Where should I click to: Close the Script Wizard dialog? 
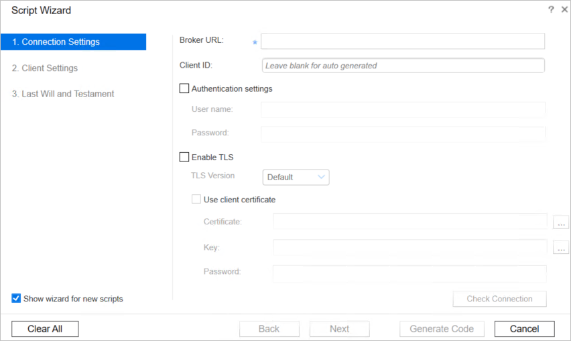click(x=564, y=9)
